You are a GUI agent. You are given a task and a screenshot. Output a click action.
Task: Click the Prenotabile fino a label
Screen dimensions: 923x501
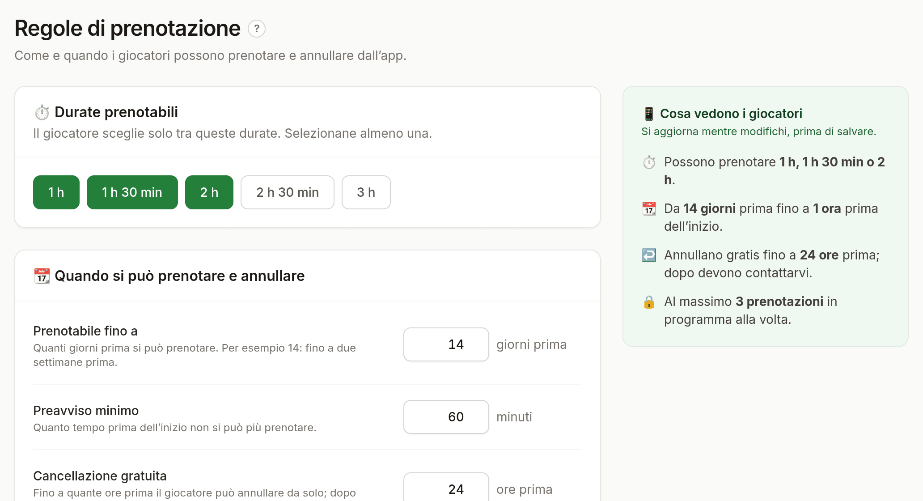click(x=85, y=331)
